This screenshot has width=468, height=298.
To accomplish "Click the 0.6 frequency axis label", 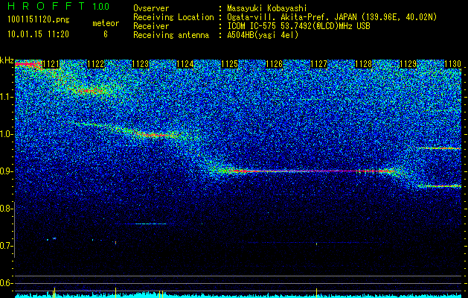I will [6, 283].
